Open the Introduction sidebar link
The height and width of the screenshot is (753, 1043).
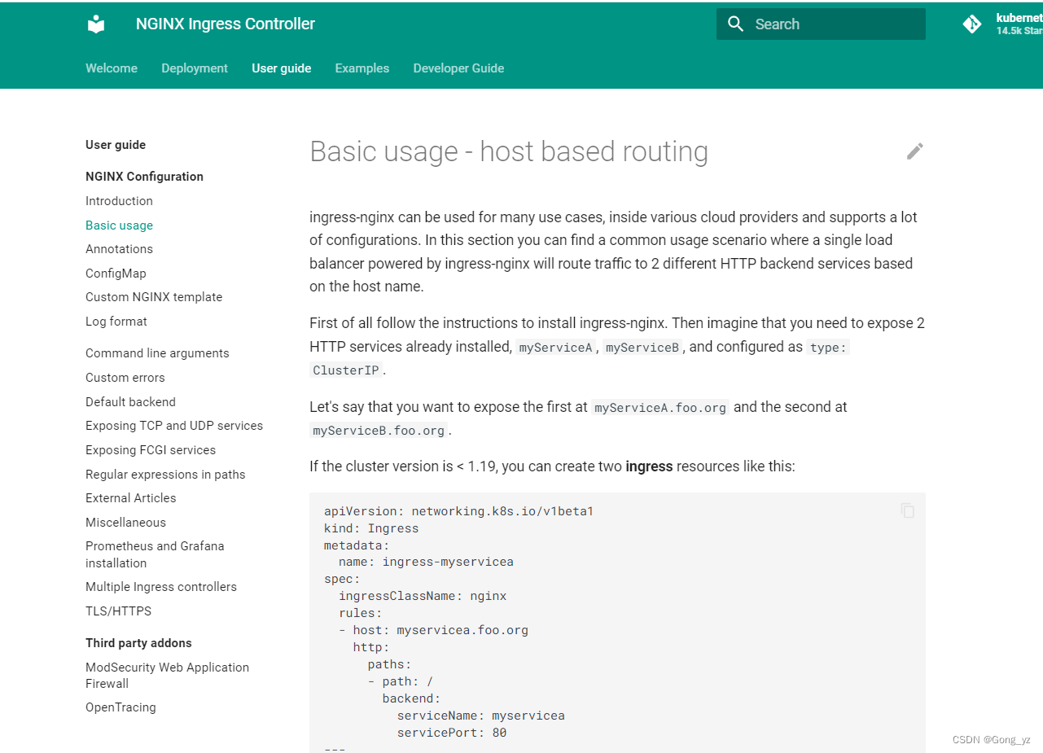tap(119, 201)
